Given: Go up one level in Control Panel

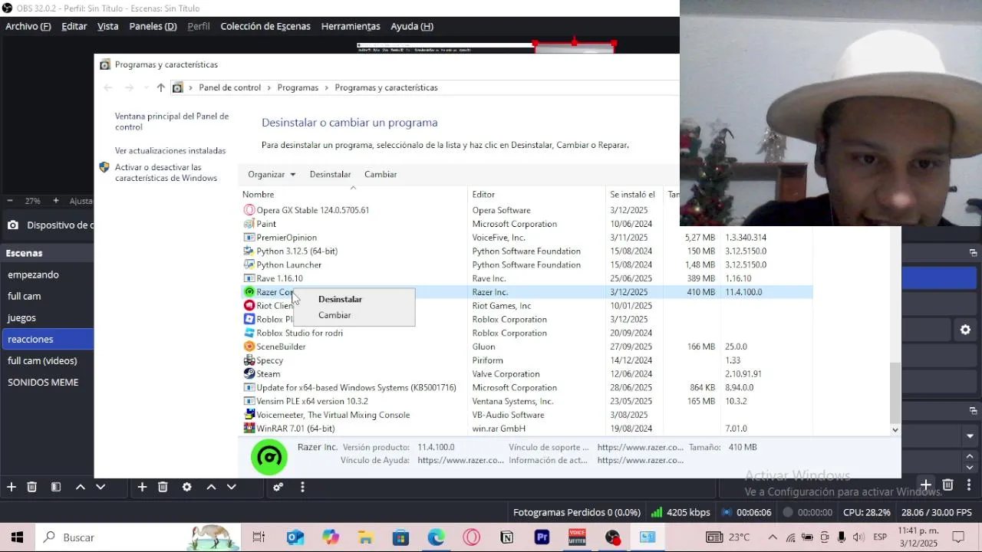Looking at the screenshot, I should [160, 87].
